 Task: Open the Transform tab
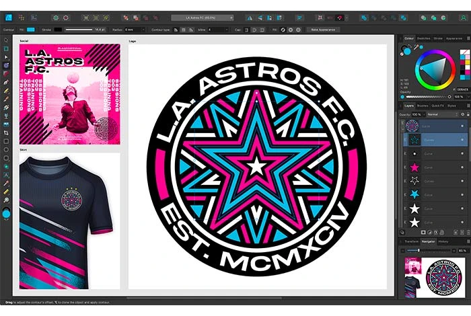[x=411, y=241]
